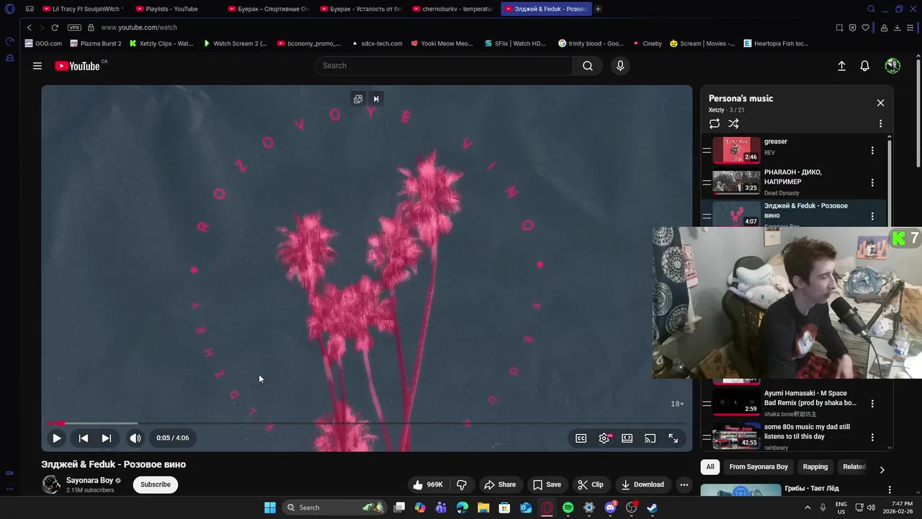Open the YouTube guide hamburger menu
This screenshot has height=519, width=922.
click(37, 66)
